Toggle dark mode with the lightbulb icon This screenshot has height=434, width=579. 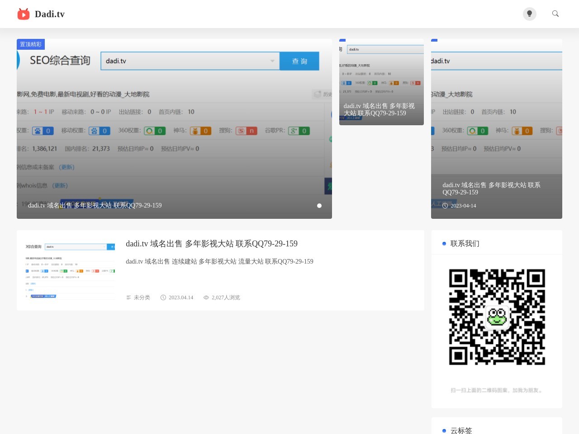click(529, 14)
